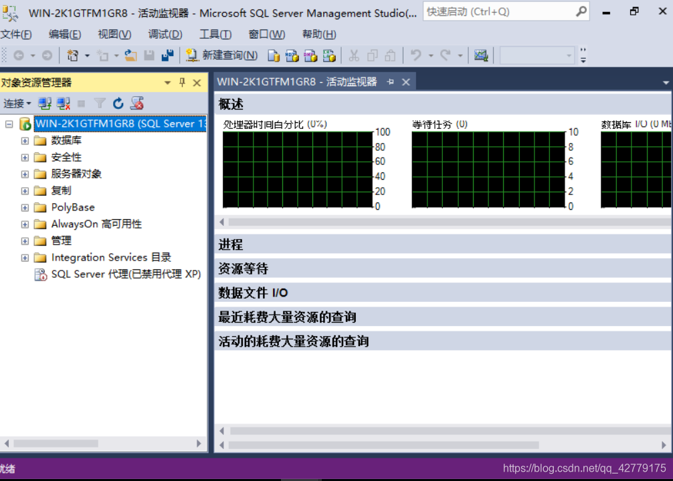Open a new XMLA query
This screenshot has height=481, width=673.
tap(329, 56)
